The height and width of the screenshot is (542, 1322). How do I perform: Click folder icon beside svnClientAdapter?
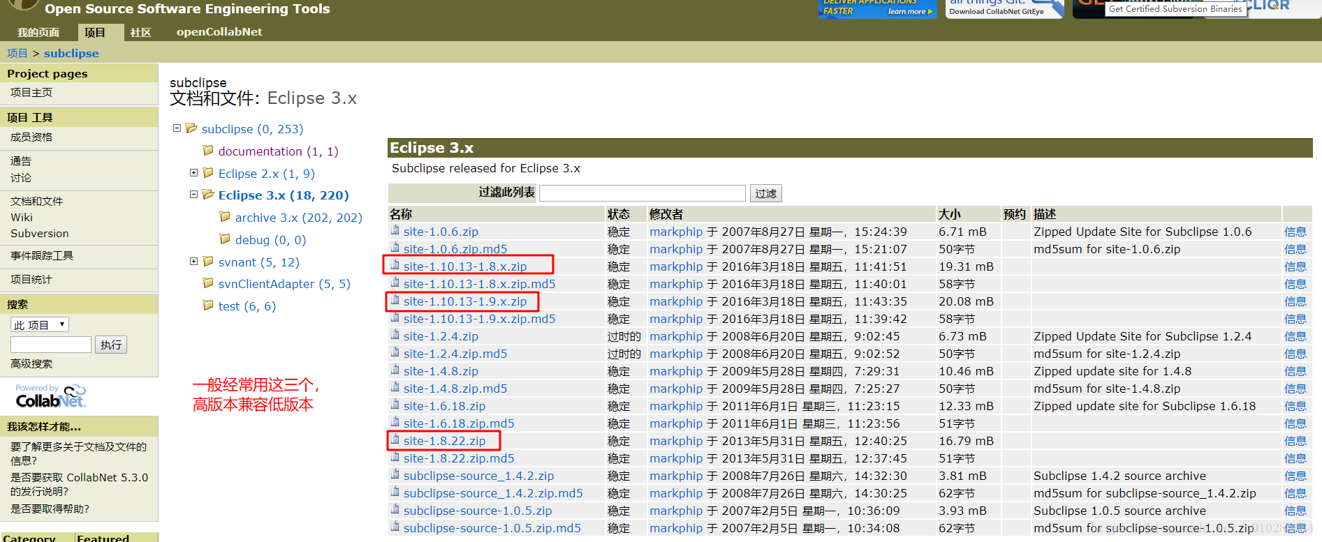click(x=207, y=283)
